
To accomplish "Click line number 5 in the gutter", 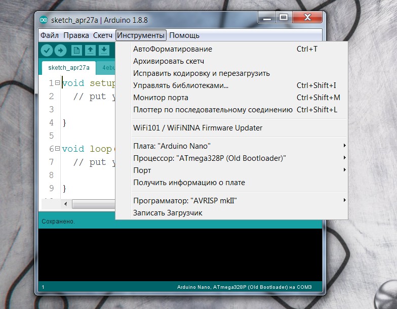I will pos(52,136).
